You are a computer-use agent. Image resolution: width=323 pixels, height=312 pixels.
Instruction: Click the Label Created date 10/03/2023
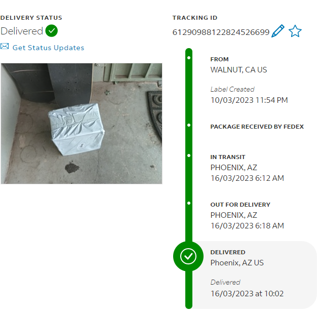click(x=232, y=100)
